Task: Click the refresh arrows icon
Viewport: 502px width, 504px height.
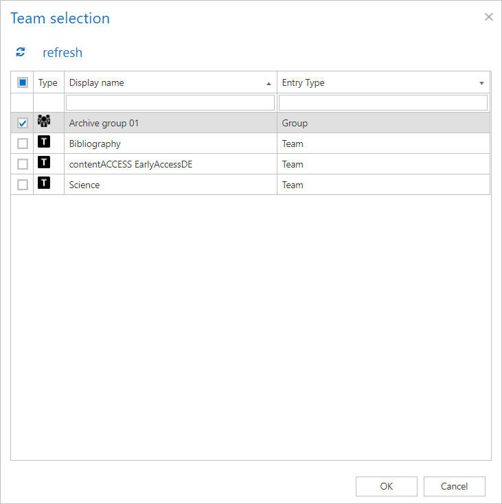Action: click(x=21, y=52)
